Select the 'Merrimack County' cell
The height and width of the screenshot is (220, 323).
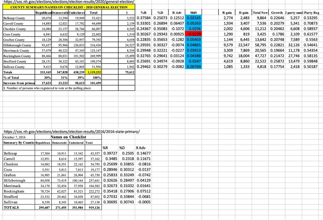(19, 50)
